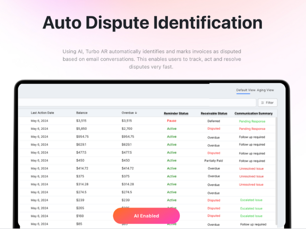306x229 pixels.
Task: Select the Partially Paid receivable status
Action: [214, 161]
